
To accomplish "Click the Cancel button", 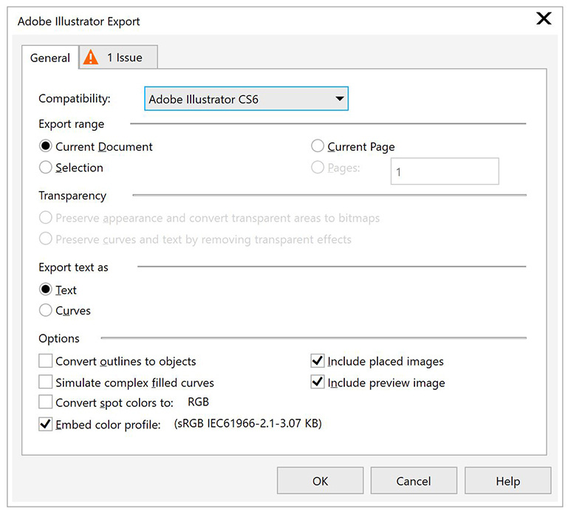I will point(414,481).
